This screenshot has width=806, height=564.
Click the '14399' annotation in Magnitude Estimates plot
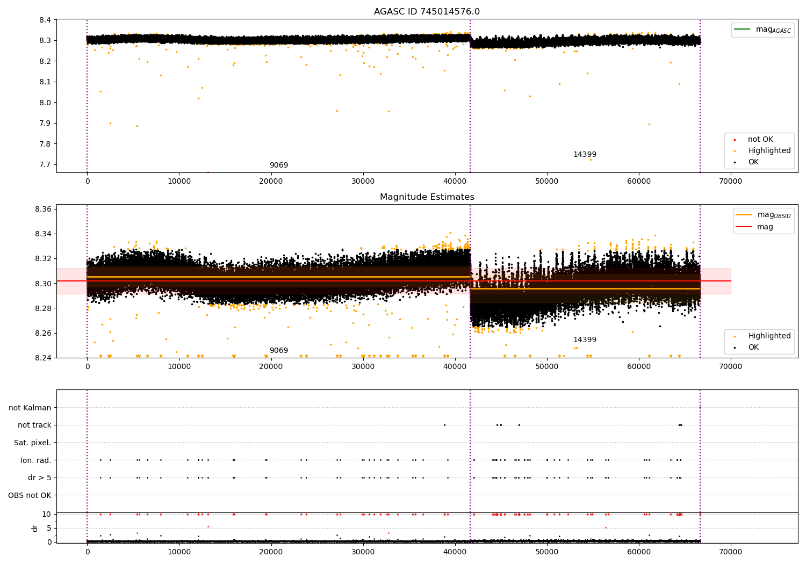tap(585, 340)
